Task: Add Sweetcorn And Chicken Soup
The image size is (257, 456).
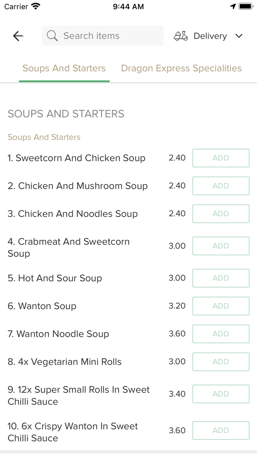Action: point(221,158)
